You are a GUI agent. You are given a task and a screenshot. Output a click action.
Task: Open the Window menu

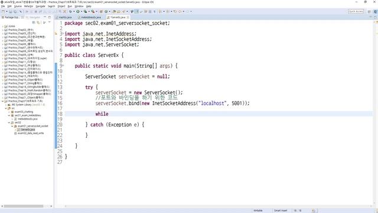(79, 7)
